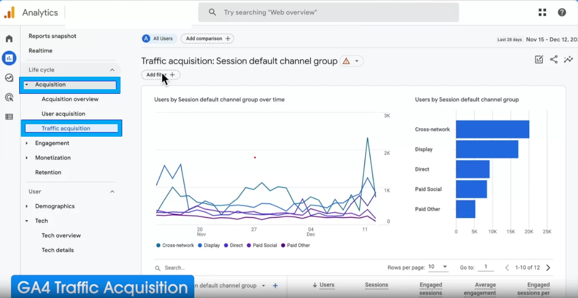Toggle Paid Social series in legend
Screen dimensions: 578x298
(x=262, y=245)
